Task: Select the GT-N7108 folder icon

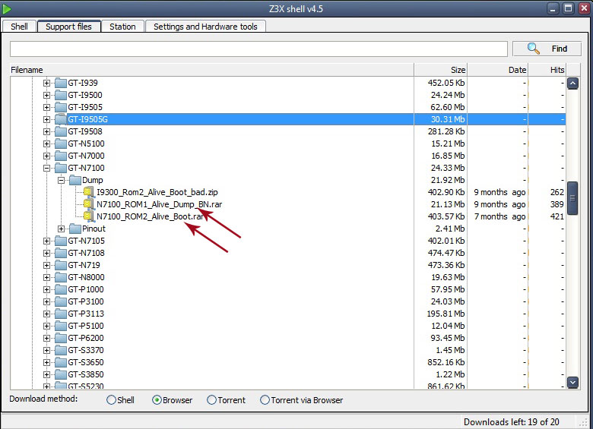Action: tap(61, 253)
